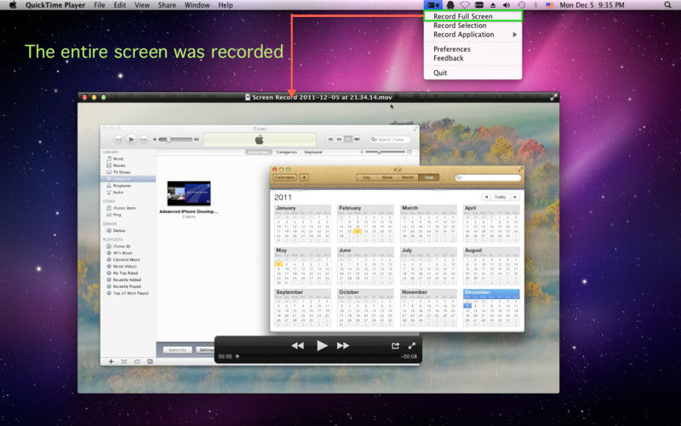The image size is (681, 426).
Task: Click the rewind button in QuickTime controller
Action: (x=297, y=346)
